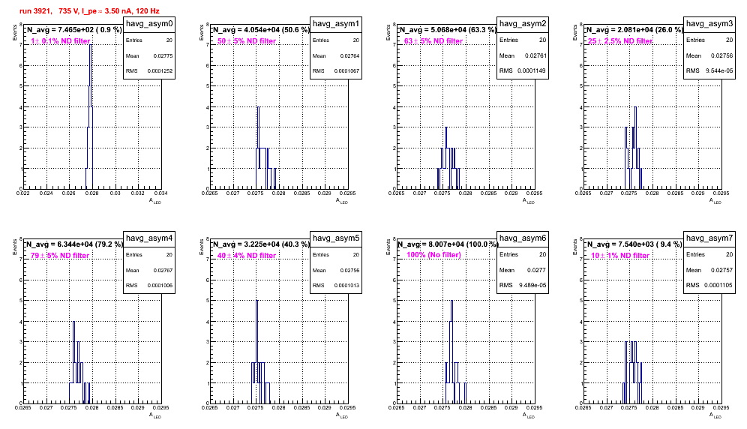Click the N_avg = 8.007e+04 label
This screenshot has height=429, width=747.
coord(448,244)
